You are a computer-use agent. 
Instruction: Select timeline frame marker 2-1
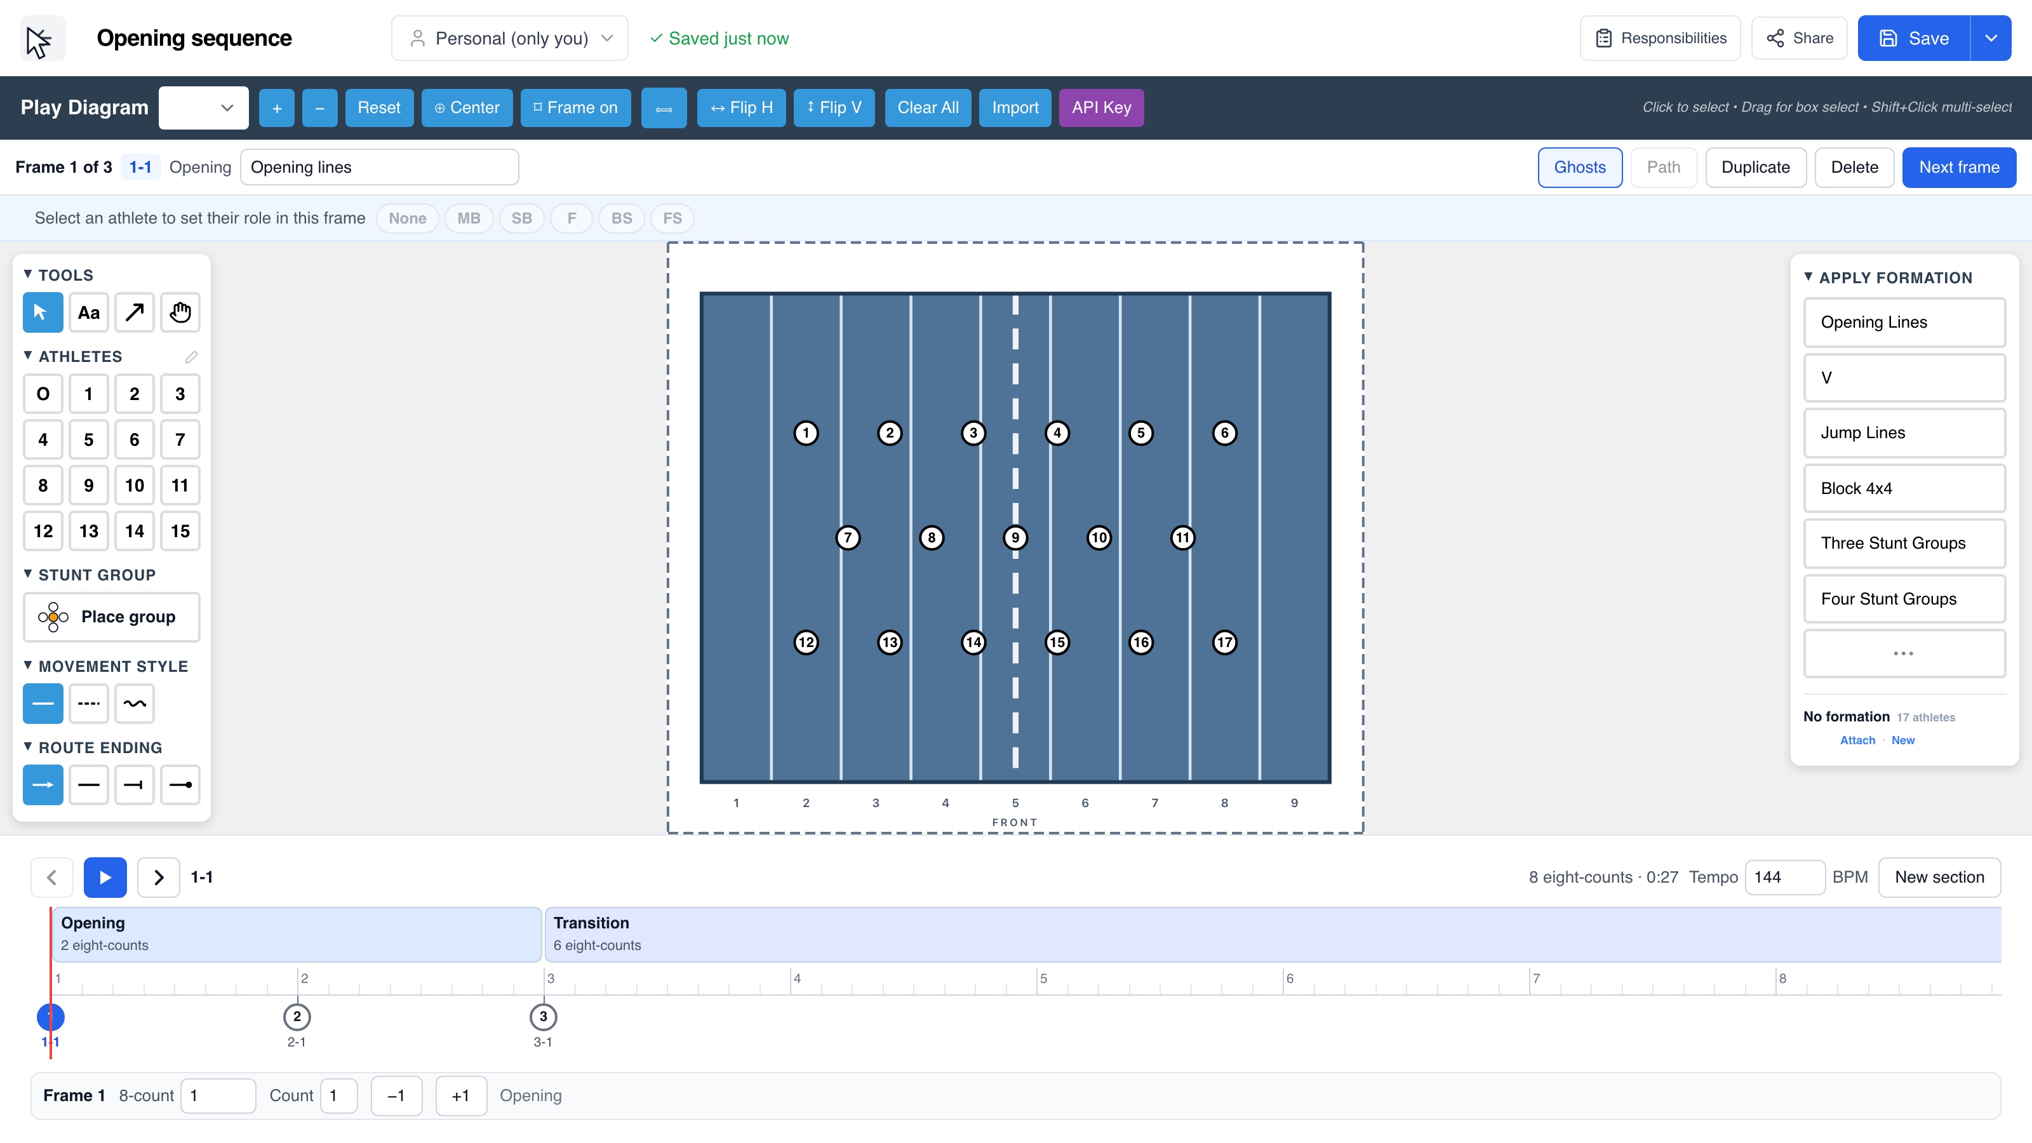[297, 1017]
